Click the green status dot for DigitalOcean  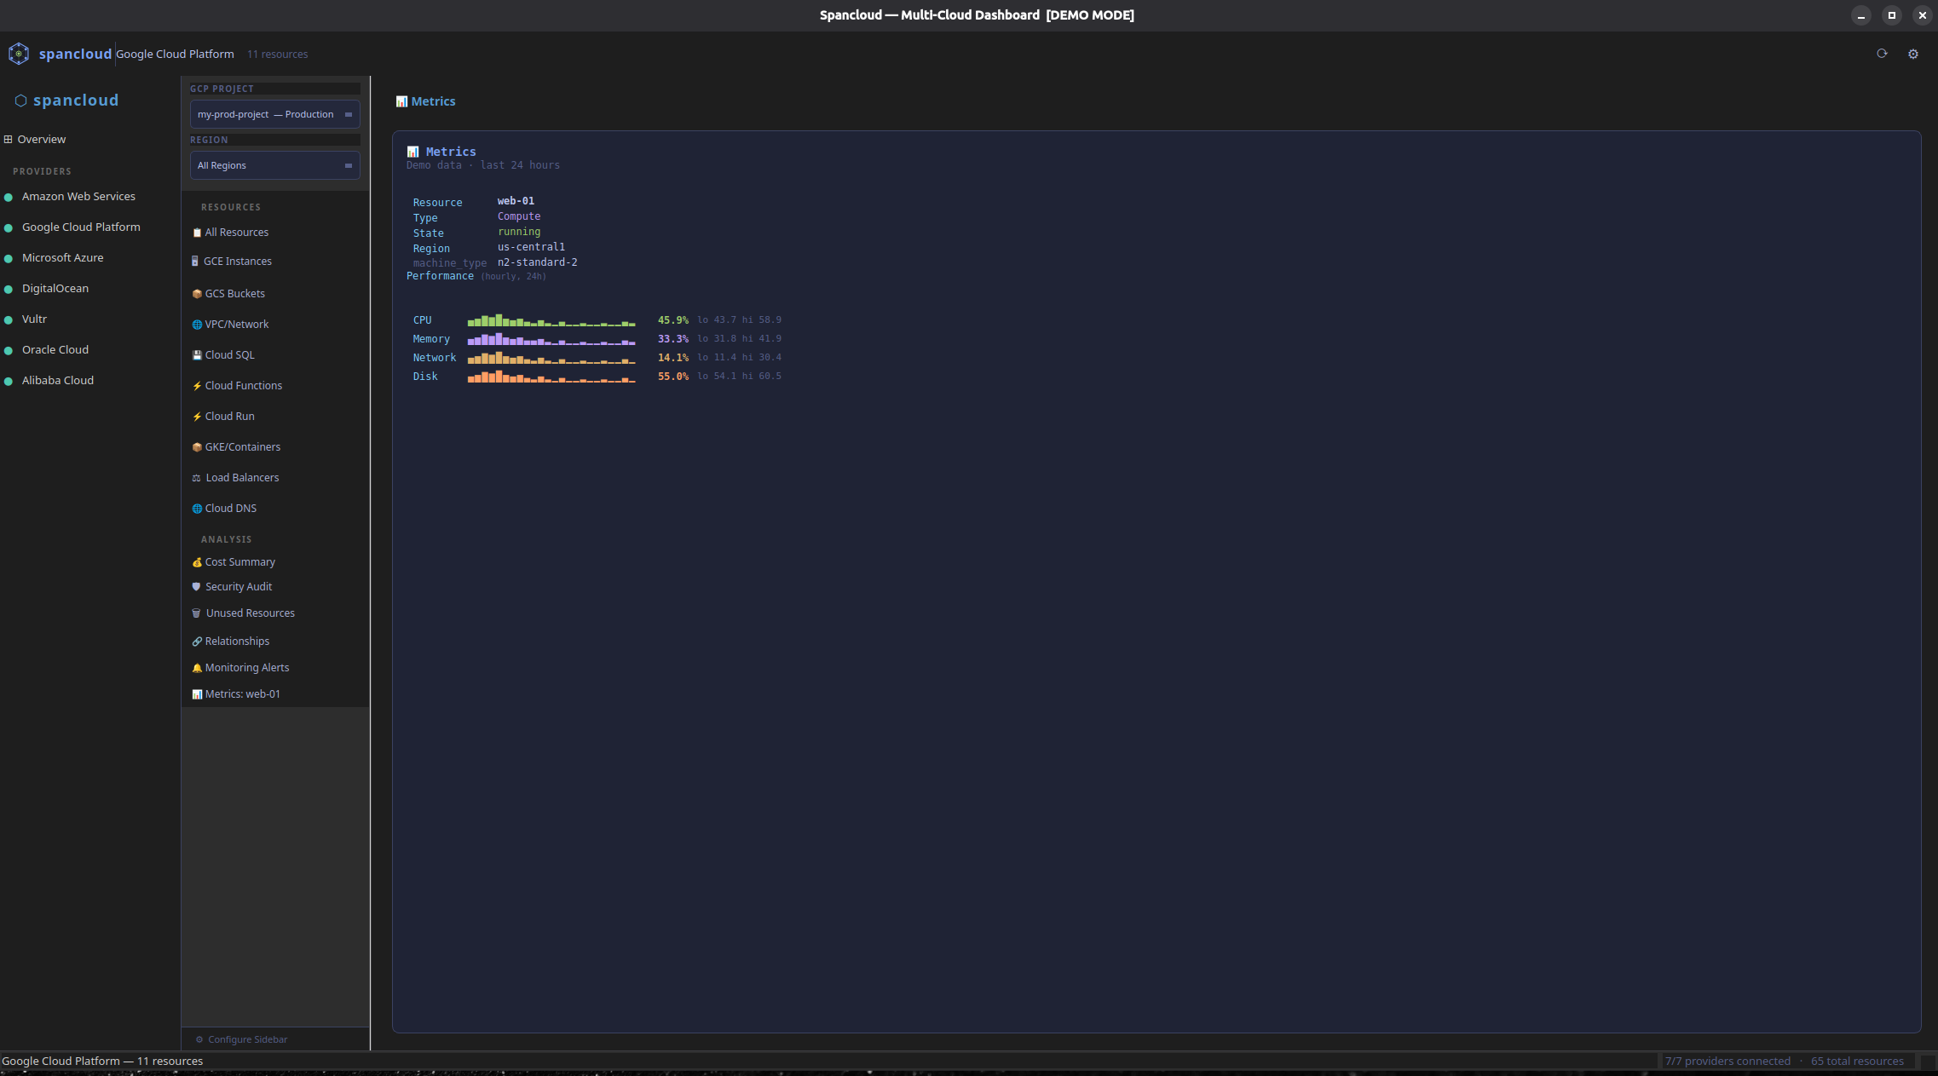coord(9,290)
